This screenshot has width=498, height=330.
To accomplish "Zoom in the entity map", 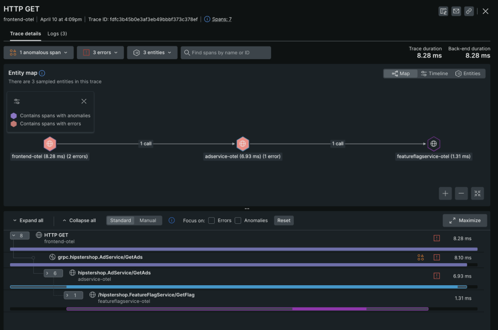I will 445,193.
